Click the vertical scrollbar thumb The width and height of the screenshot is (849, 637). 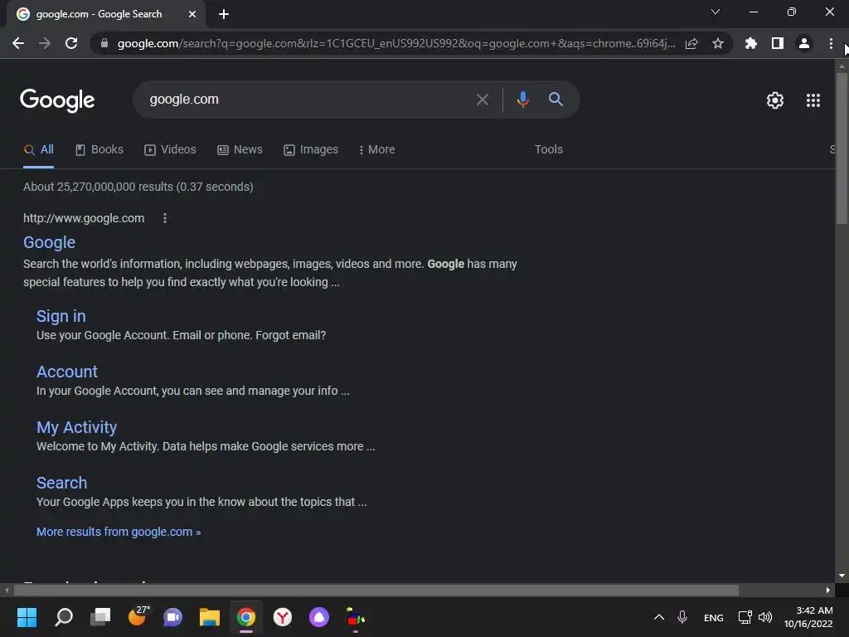click(x=842, y=148)
